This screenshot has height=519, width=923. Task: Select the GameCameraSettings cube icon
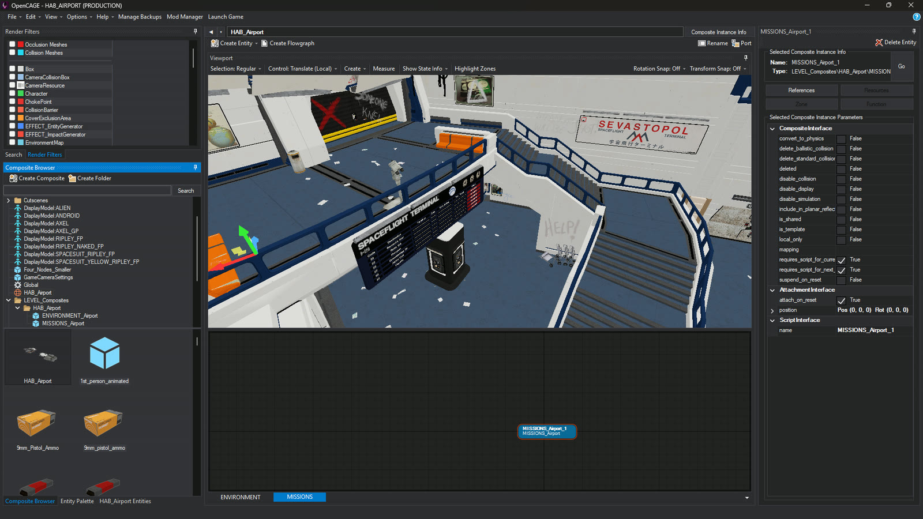tap(18, 277)
